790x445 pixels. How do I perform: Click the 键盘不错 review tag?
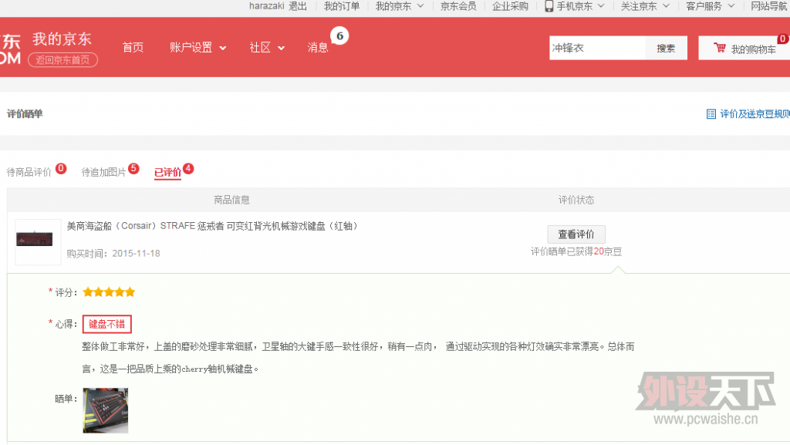point(106,324)
